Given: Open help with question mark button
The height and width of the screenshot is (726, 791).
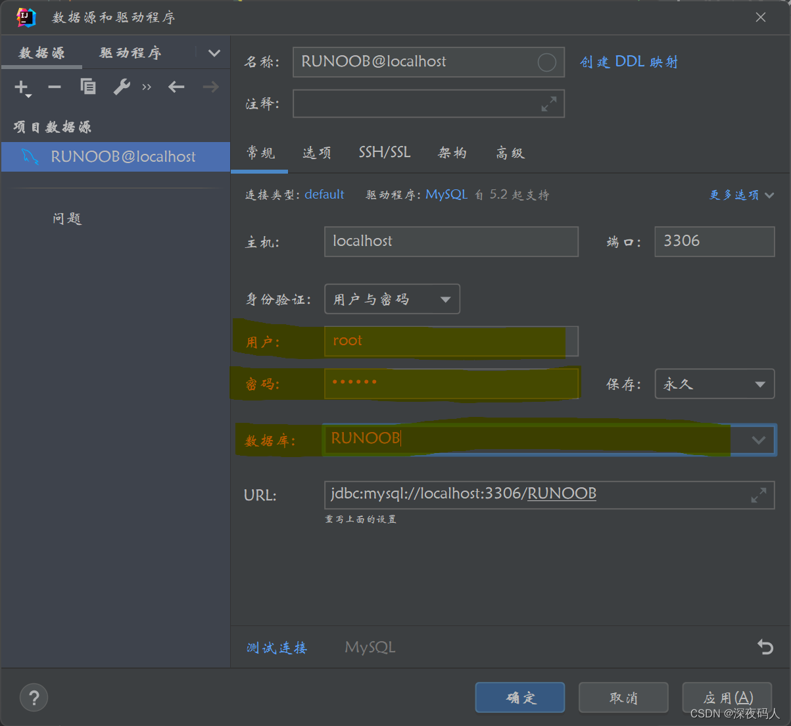Looking at the screenshot, I should tap(34, 697).
